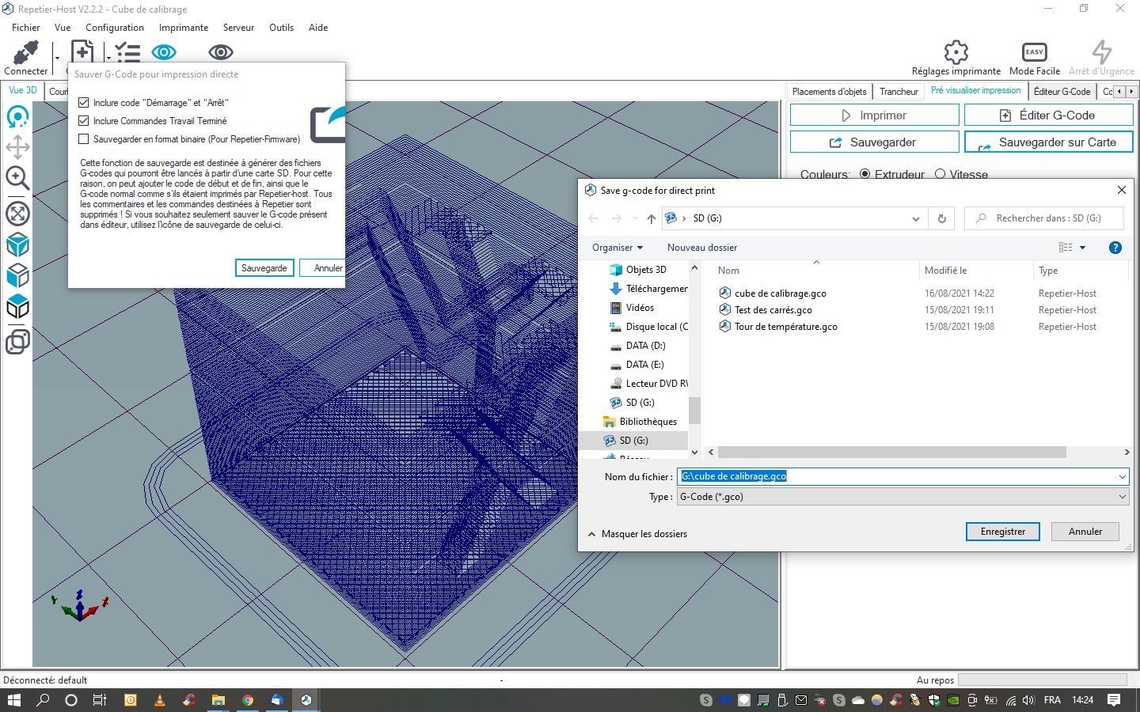
Task: Select Tour de température.gco file
Action: point(785,327)
